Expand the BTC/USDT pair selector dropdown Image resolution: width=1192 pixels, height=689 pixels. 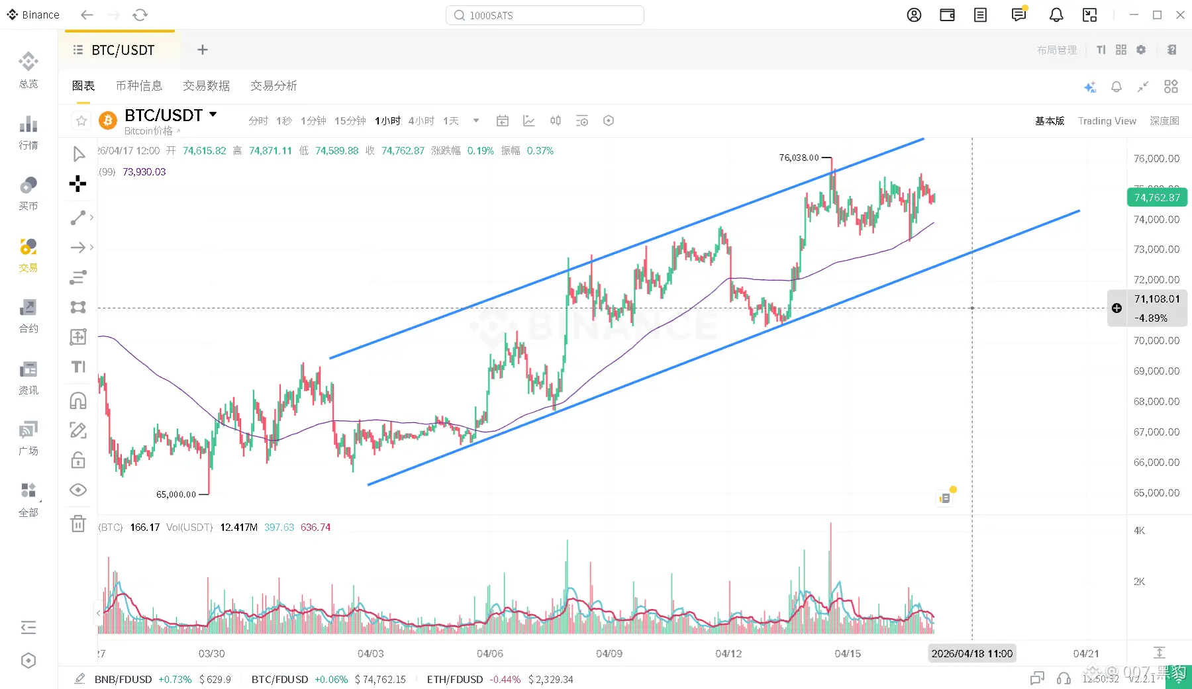tap(213, 115)
